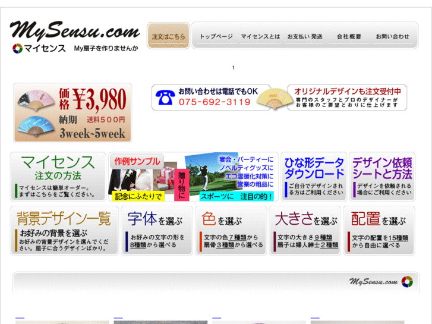Open ひな形データ ダウンロード panel

pyautogui.click(x=314, y=177)
